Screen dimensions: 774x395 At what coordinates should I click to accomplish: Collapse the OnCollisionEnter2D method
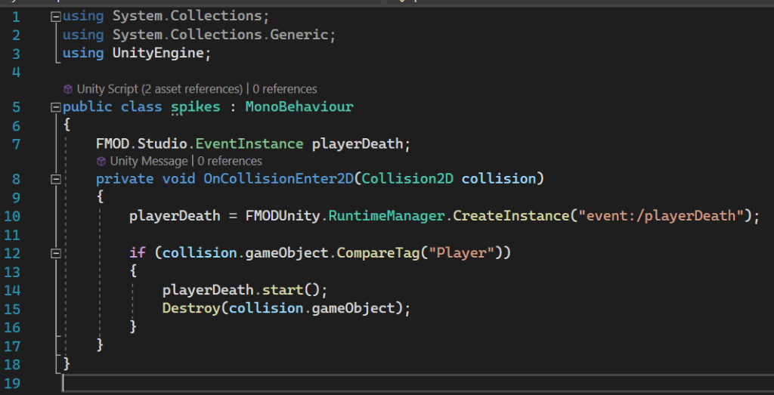coord(54,179)
